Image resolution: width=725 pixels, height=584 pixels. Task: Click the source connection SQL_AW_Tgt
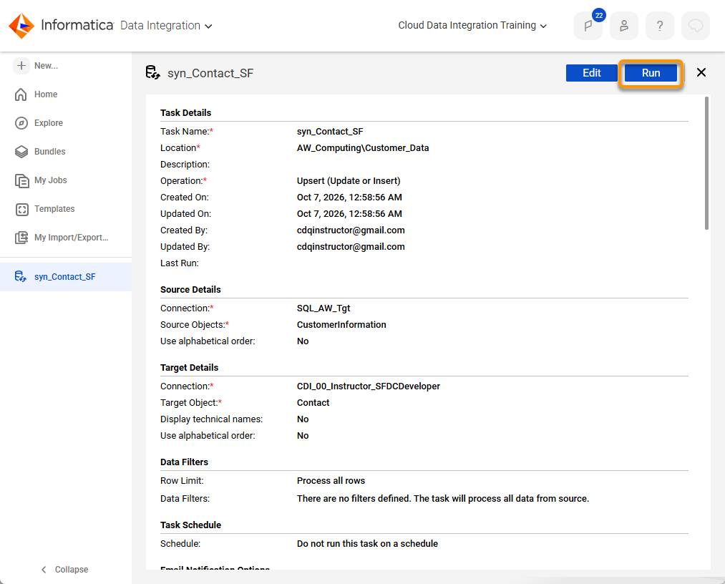pyautogui.click(x=323, y=308)
